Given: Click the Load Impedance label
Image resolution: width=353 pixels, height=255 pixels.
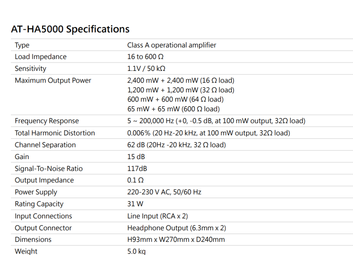Looking at the screenshot, I should (40, 57).
